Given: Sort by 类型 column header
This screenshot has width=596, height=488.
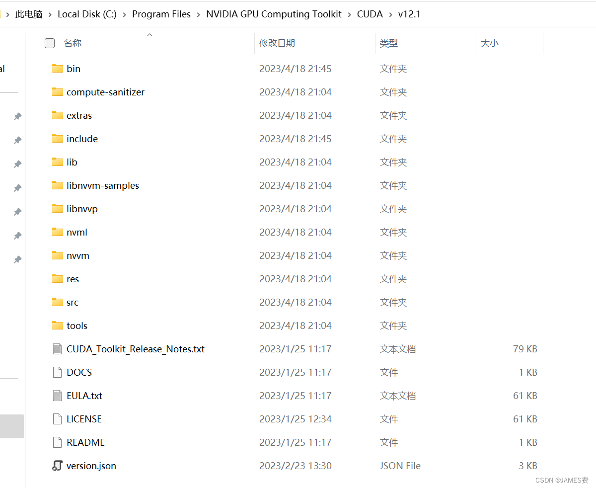Looking at the screenshot, I should click(x=389, y=43).
